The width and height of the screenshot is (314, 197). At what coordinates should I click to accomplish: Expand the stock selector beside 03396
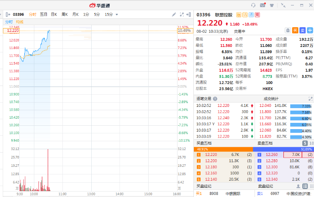[8, 14]
